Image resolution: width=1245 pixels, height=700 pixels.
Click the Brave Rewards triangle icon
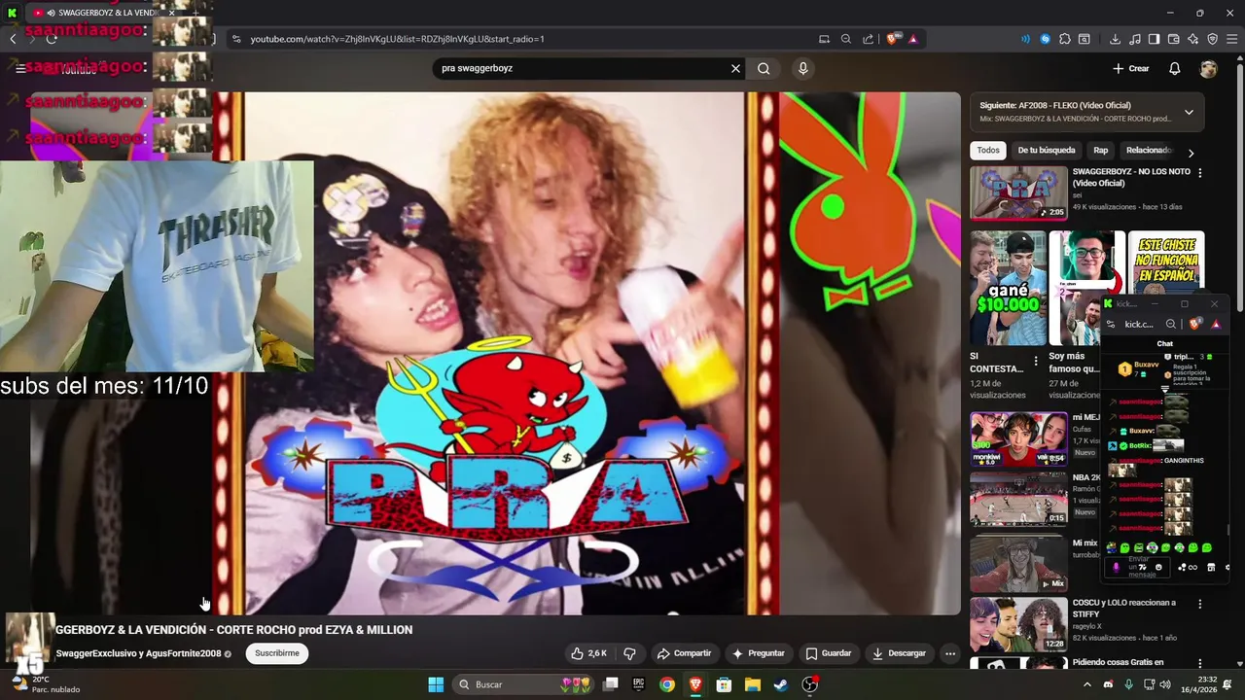912,39
